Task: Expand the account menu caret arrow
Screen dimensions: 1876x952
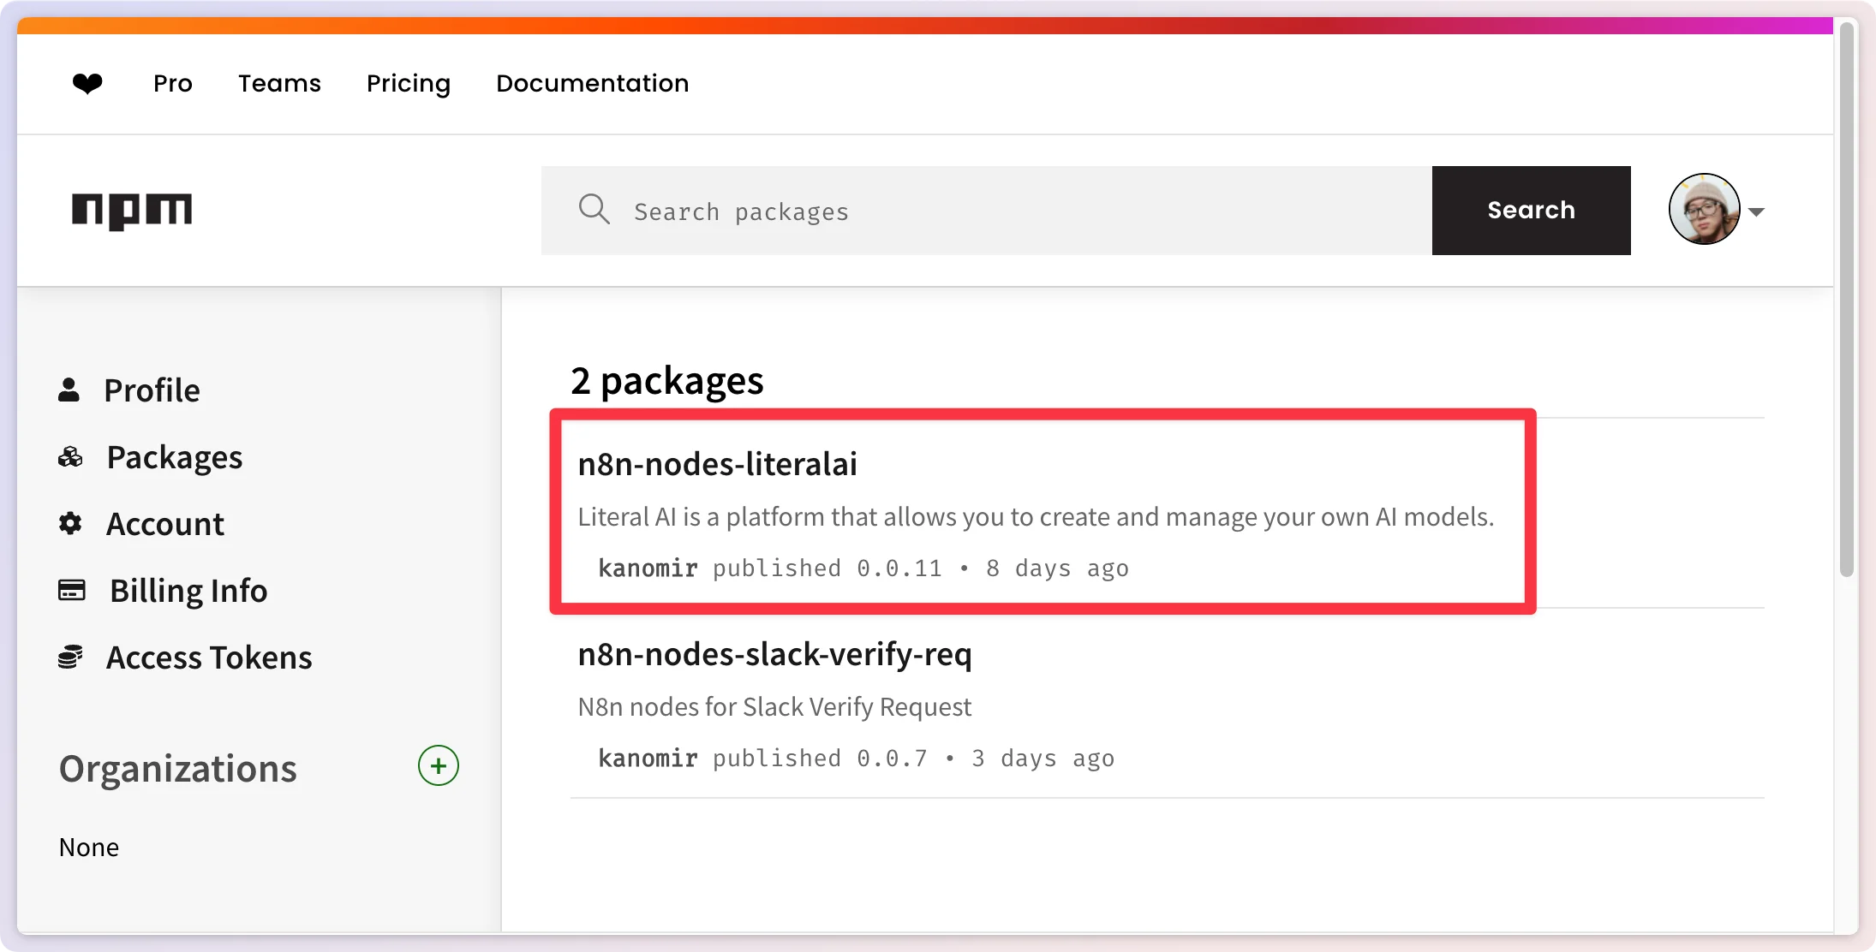Action: (1758, 210)
